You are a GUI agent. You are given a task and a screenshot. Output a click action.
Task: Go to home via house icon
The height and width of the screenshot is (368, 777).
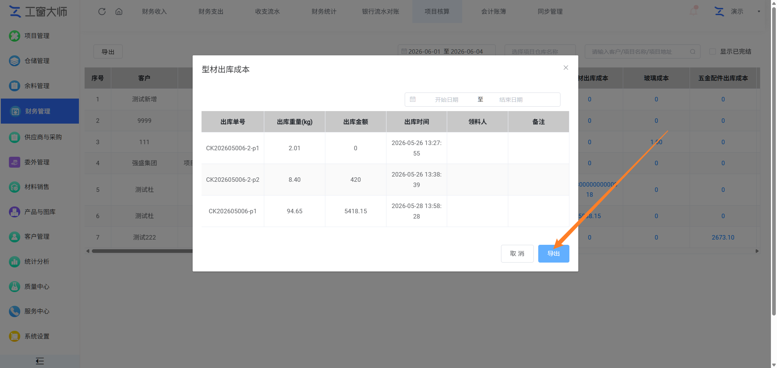click(x=119, y=11)
